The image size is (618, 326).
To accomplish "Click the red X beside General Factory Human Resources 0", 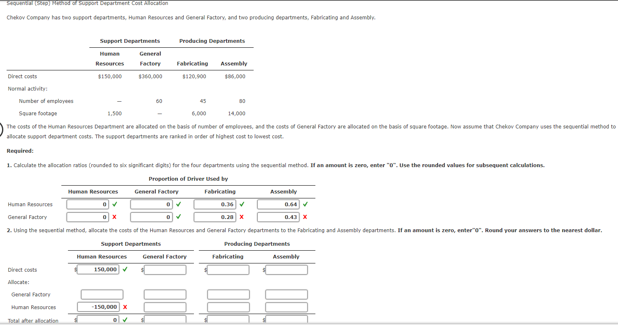I will coord(114,217).
